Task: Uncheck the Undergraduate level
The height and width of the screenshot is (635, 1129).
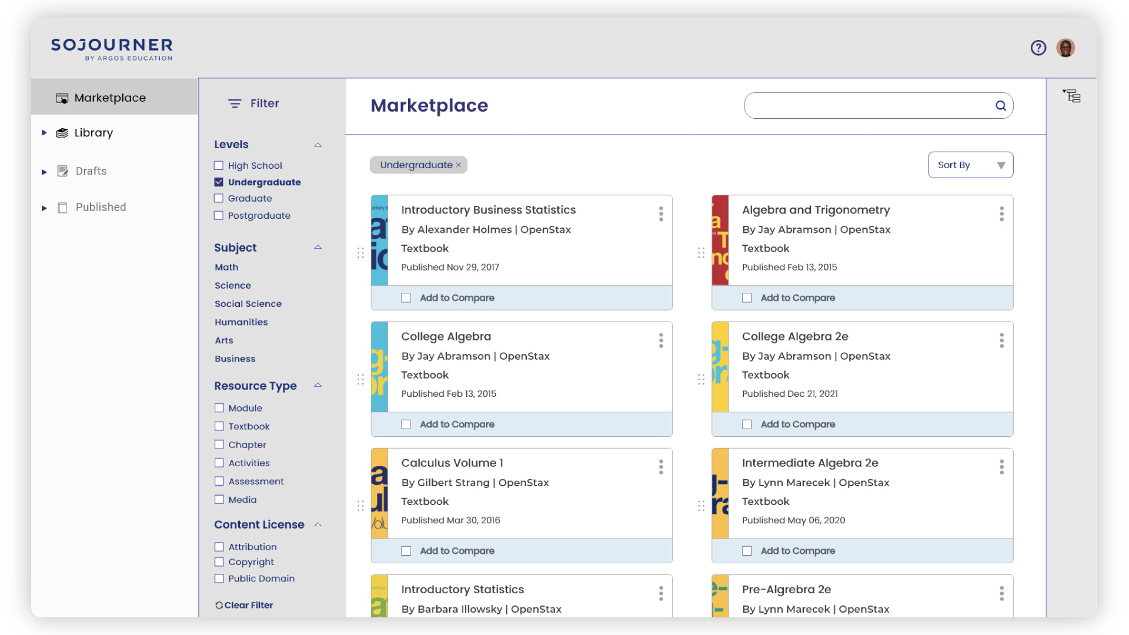Action: coord(219,182)
